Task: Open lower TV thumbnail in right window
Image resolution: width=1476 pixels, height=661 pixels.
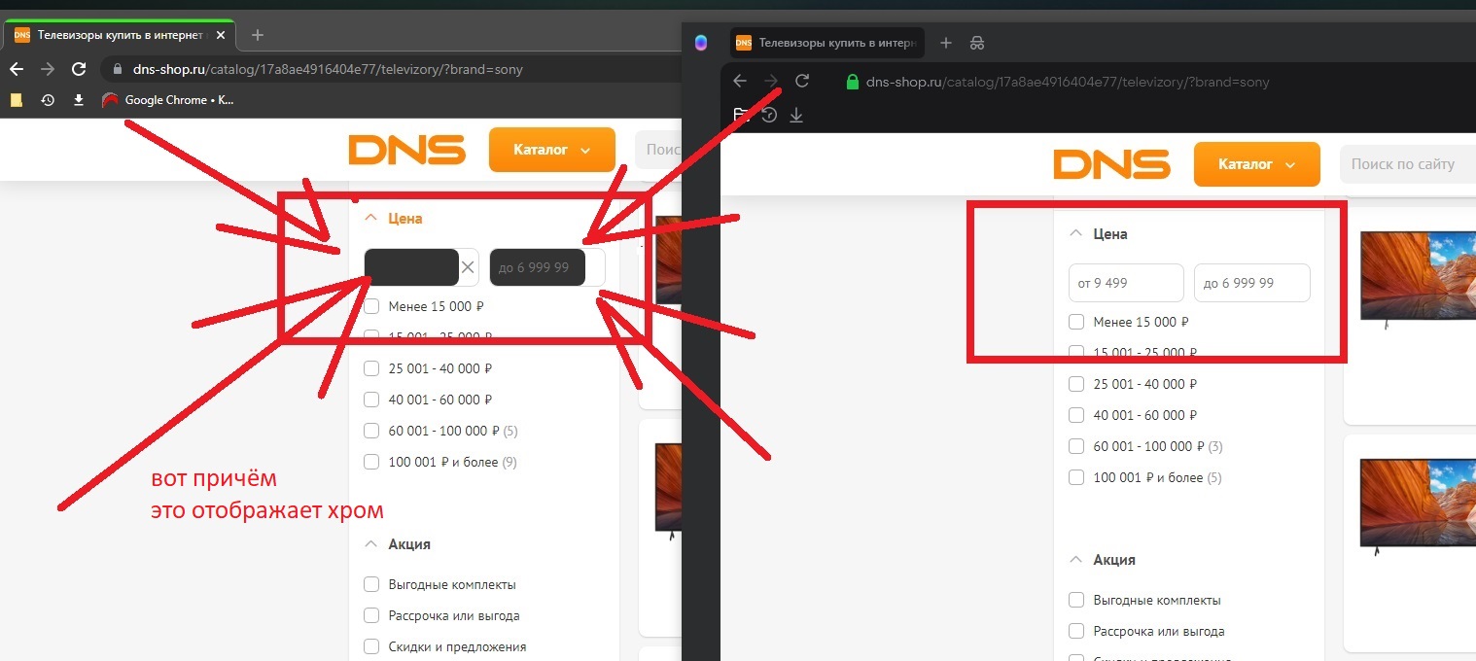Action: [1418, 508]
